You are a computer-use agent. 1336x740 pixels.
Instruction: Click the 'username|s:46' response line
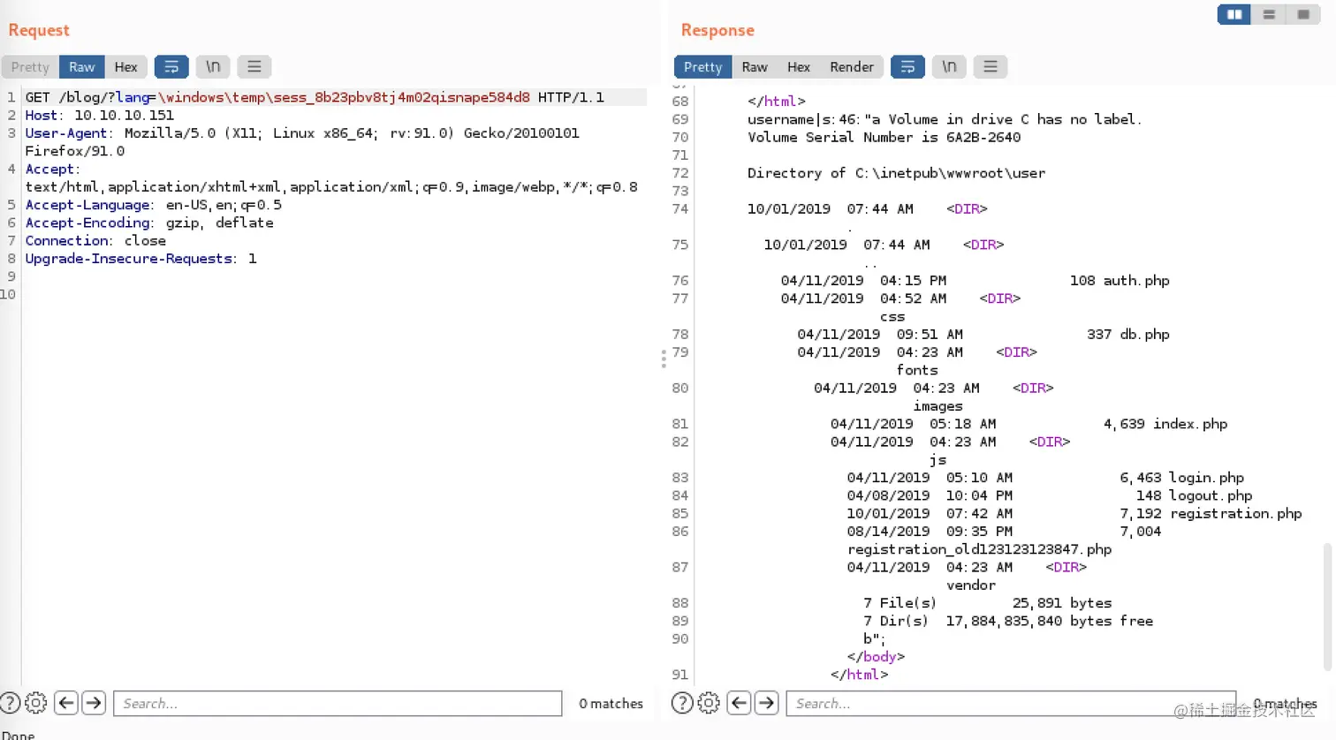(x=945, y=119)
